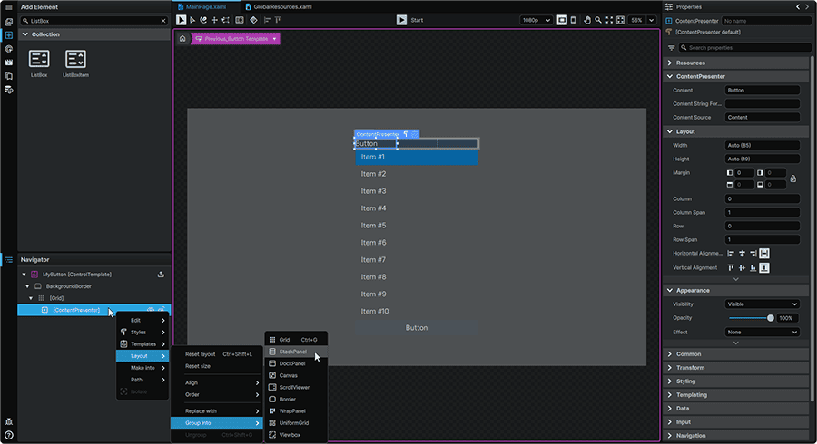Collapse the Collection group in Add Element
This screenshot has height=444, width=817.
[25, 34]
